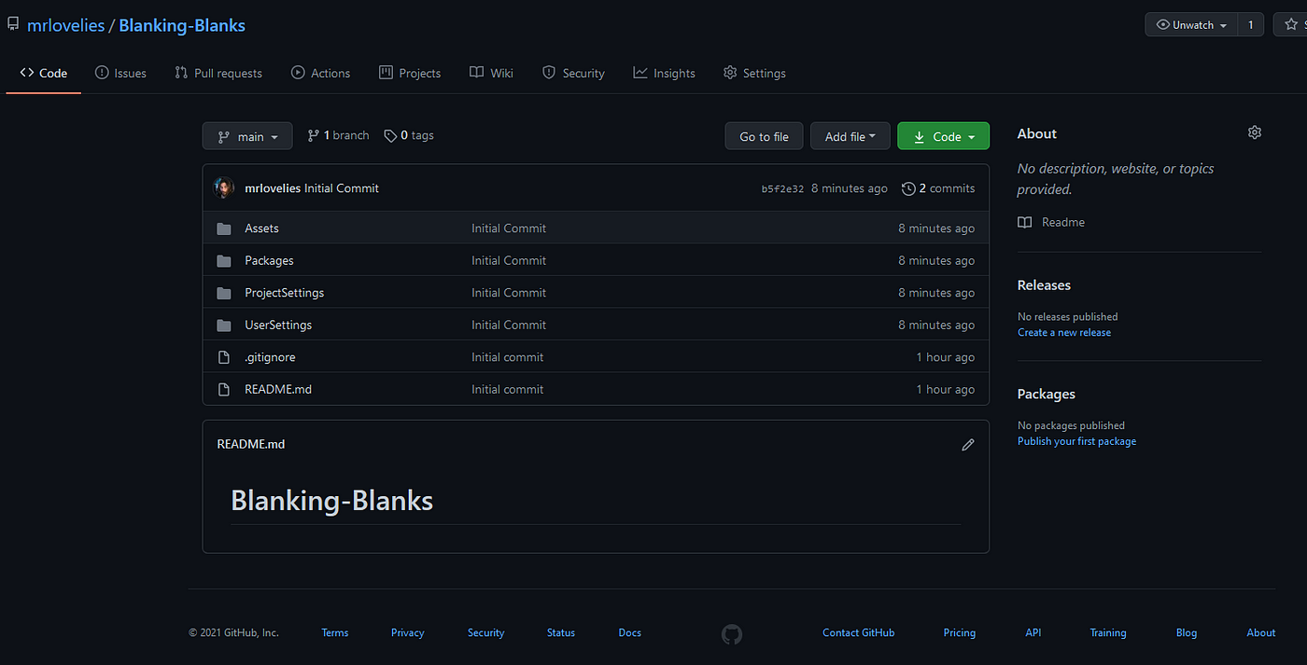Open the Wiki tab
This screenshot has width=1307, height=665.
491,73
